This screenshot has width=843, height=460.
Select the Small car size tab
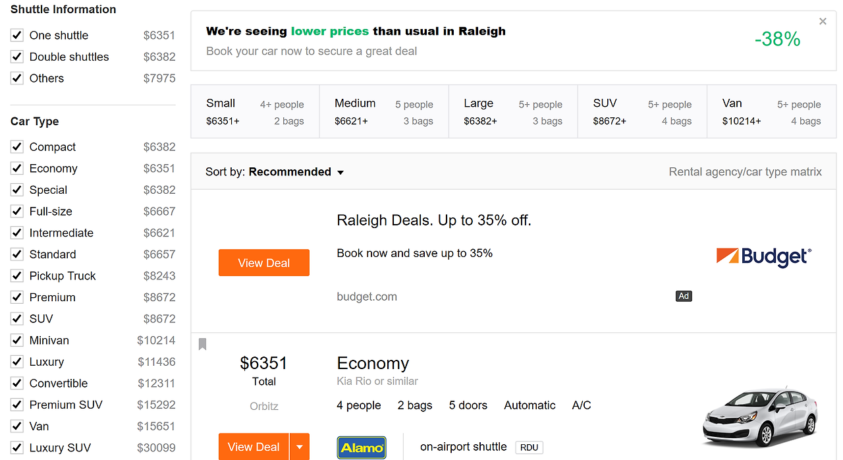[255, 112]
